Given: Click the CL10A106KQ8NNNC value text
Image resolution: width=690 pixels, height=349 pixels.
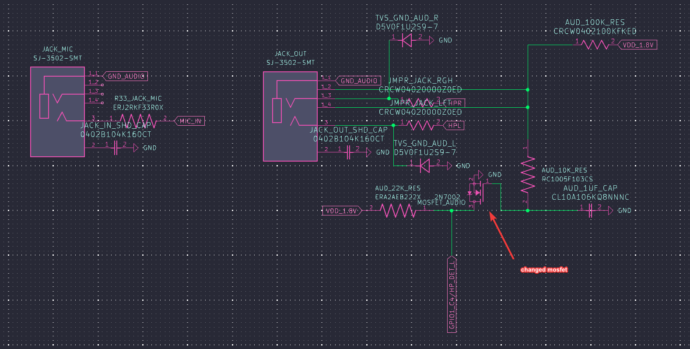Looking at the screenshot, I should click(590, 197).
